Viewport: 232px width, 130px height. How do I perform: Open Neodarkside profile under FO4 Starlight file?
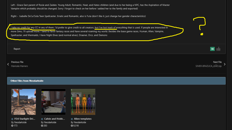[x=20, y=122]
